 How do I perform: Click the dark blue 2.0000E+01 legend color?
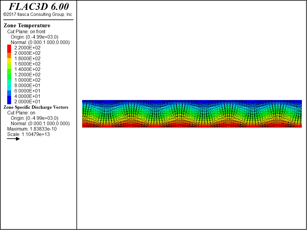[9, 100]
